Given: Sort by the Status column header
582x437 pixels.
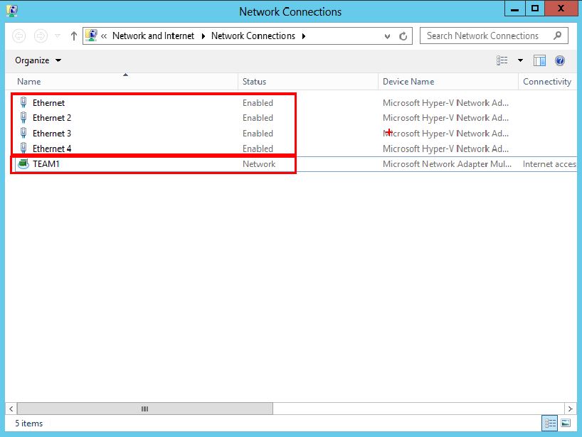Looking at the screenshot, I should (254, 82).
